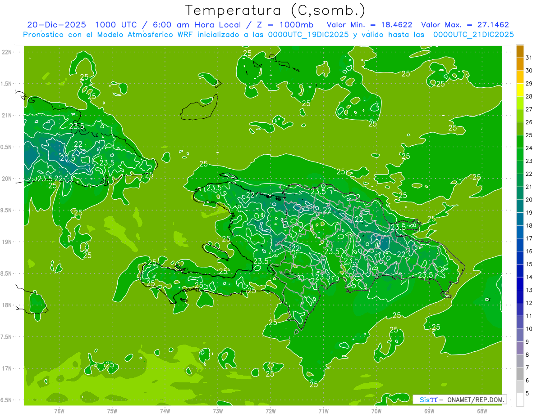The width and height of the screenshot is (541, 417).
Task: Click the "Temperatura (C,somb.)" title
Action: point(275,10)
